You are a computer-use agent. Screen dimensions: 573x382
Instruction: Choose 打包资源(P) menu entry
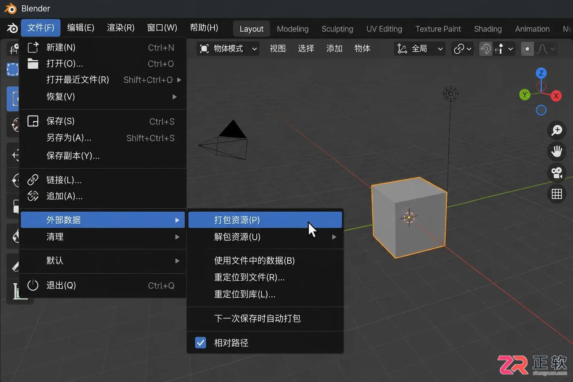click(265, 220)
